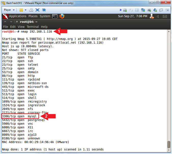172x154 pixels.
Task: Click the user switcher icon
Action: 152,16
